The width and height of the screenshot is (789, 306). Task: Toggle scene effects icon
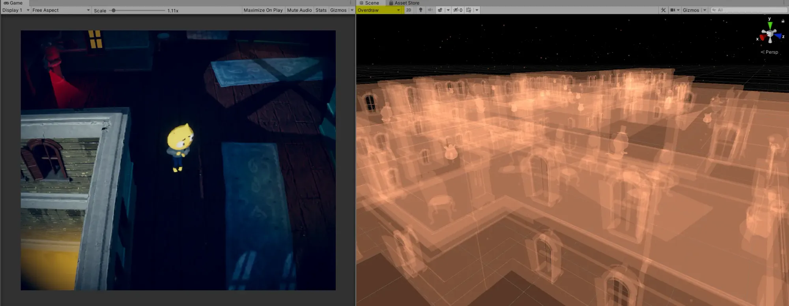coord(440,10)
